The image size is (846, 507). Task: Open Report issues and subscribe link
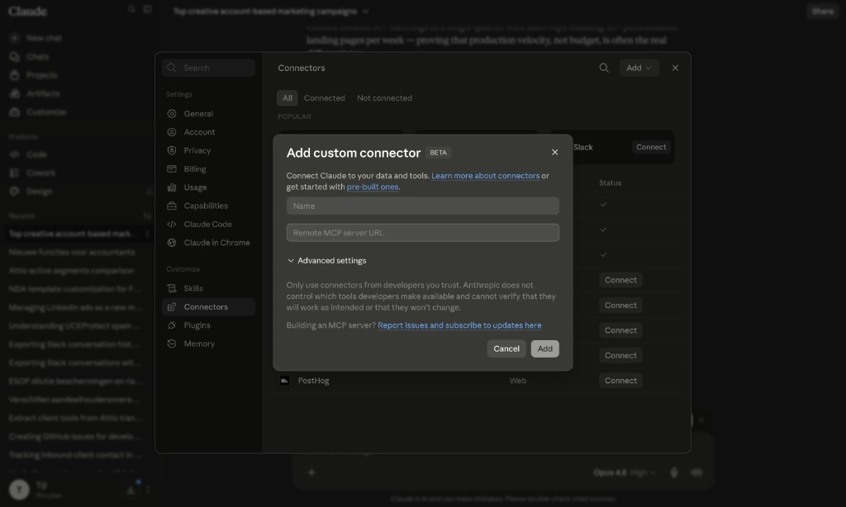tap(459, 325)
